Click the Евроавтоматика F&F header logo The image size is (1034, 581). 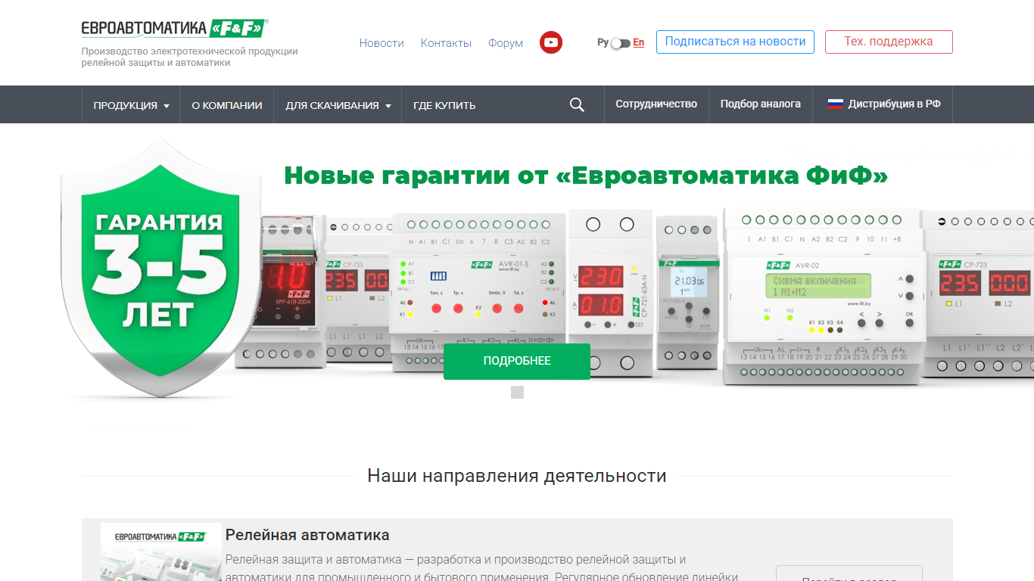pyautogui.click(x=175, y=29)
